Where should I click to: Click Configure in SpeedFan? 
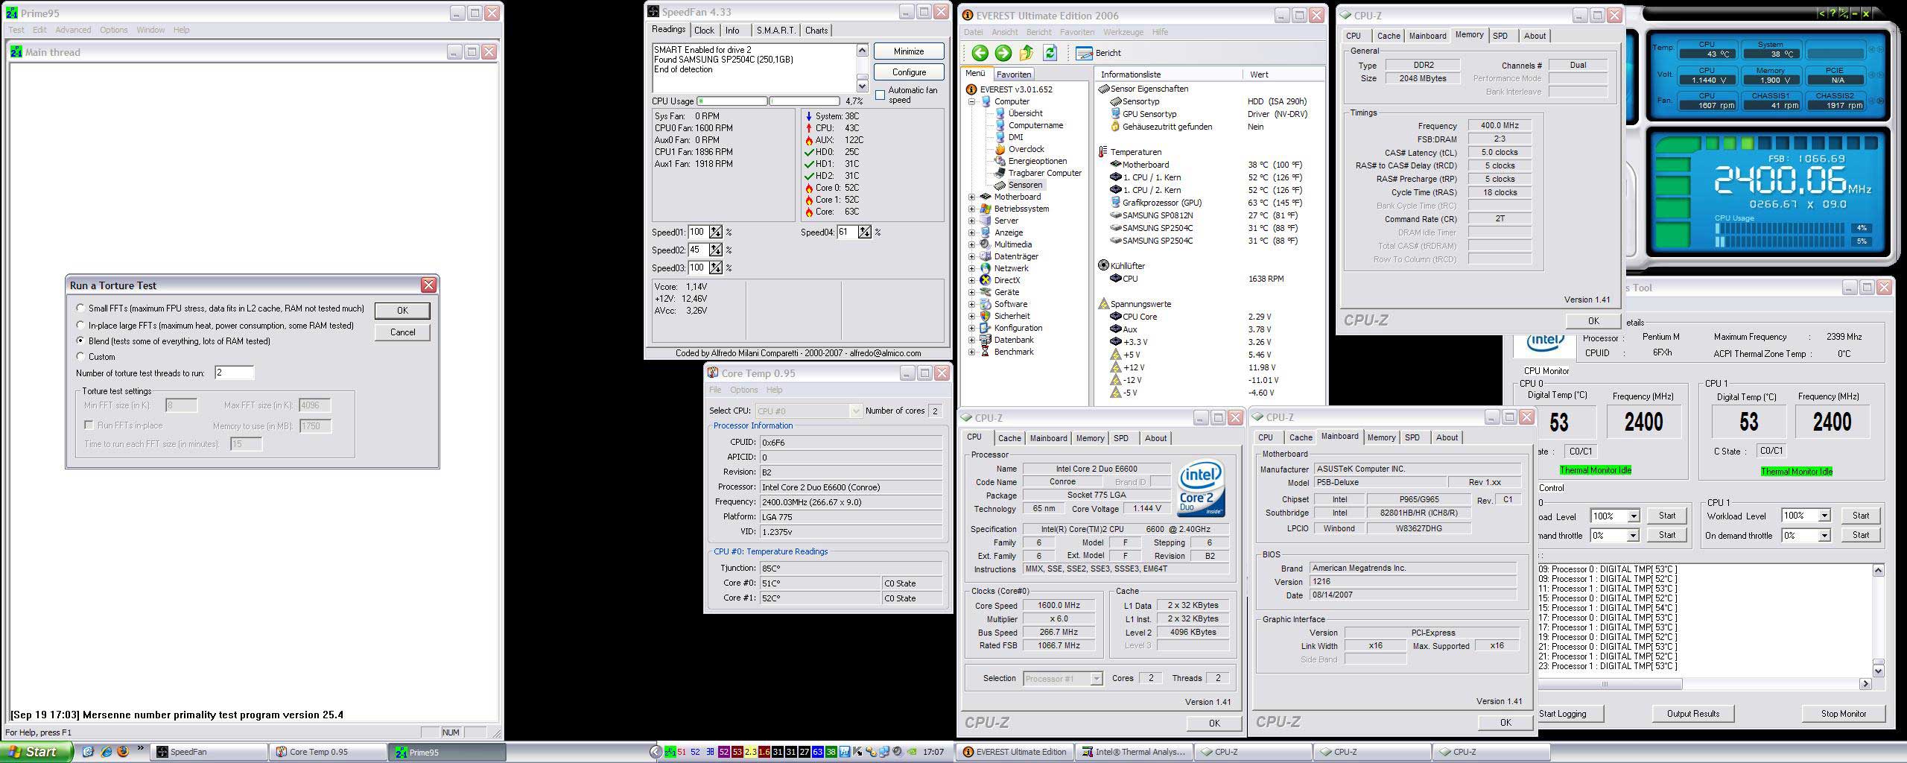(909, 72)
